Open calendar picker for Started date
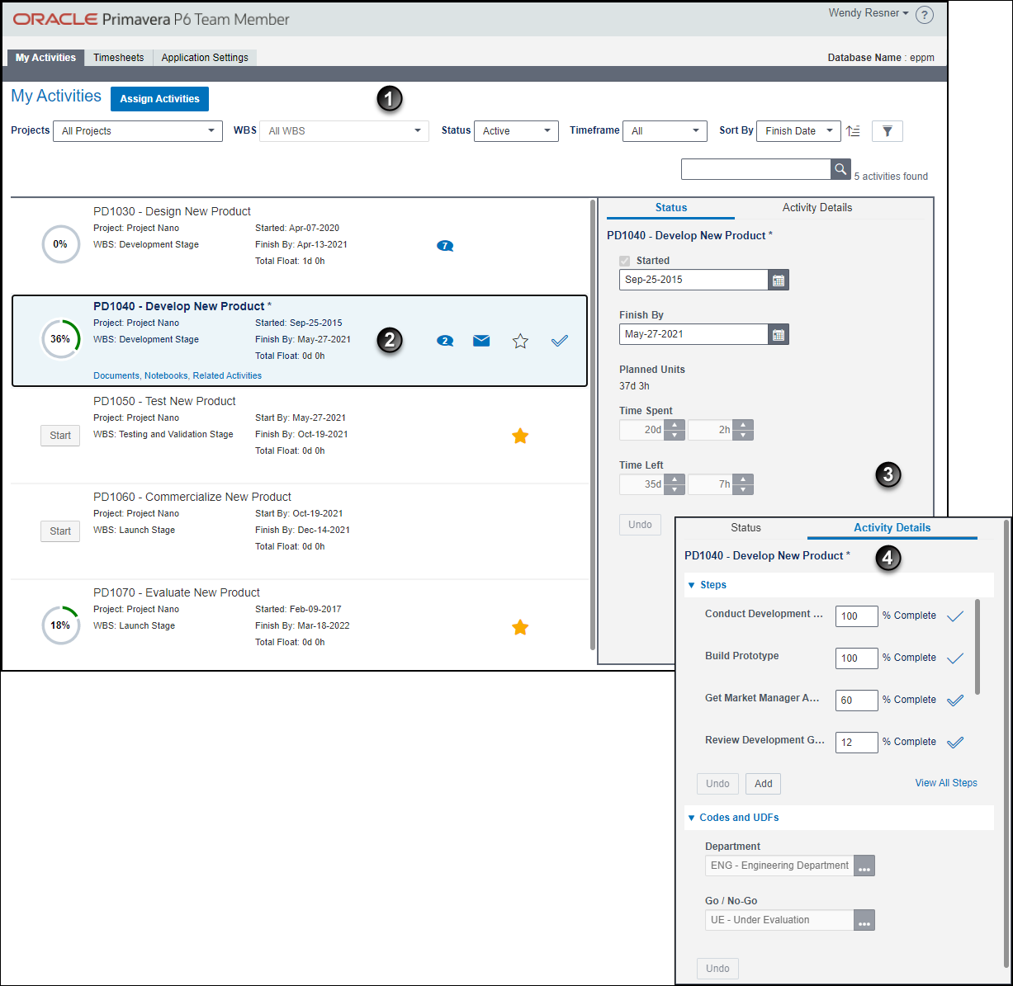The height and width of the screenshot is (986, 1013). [779, 280]
